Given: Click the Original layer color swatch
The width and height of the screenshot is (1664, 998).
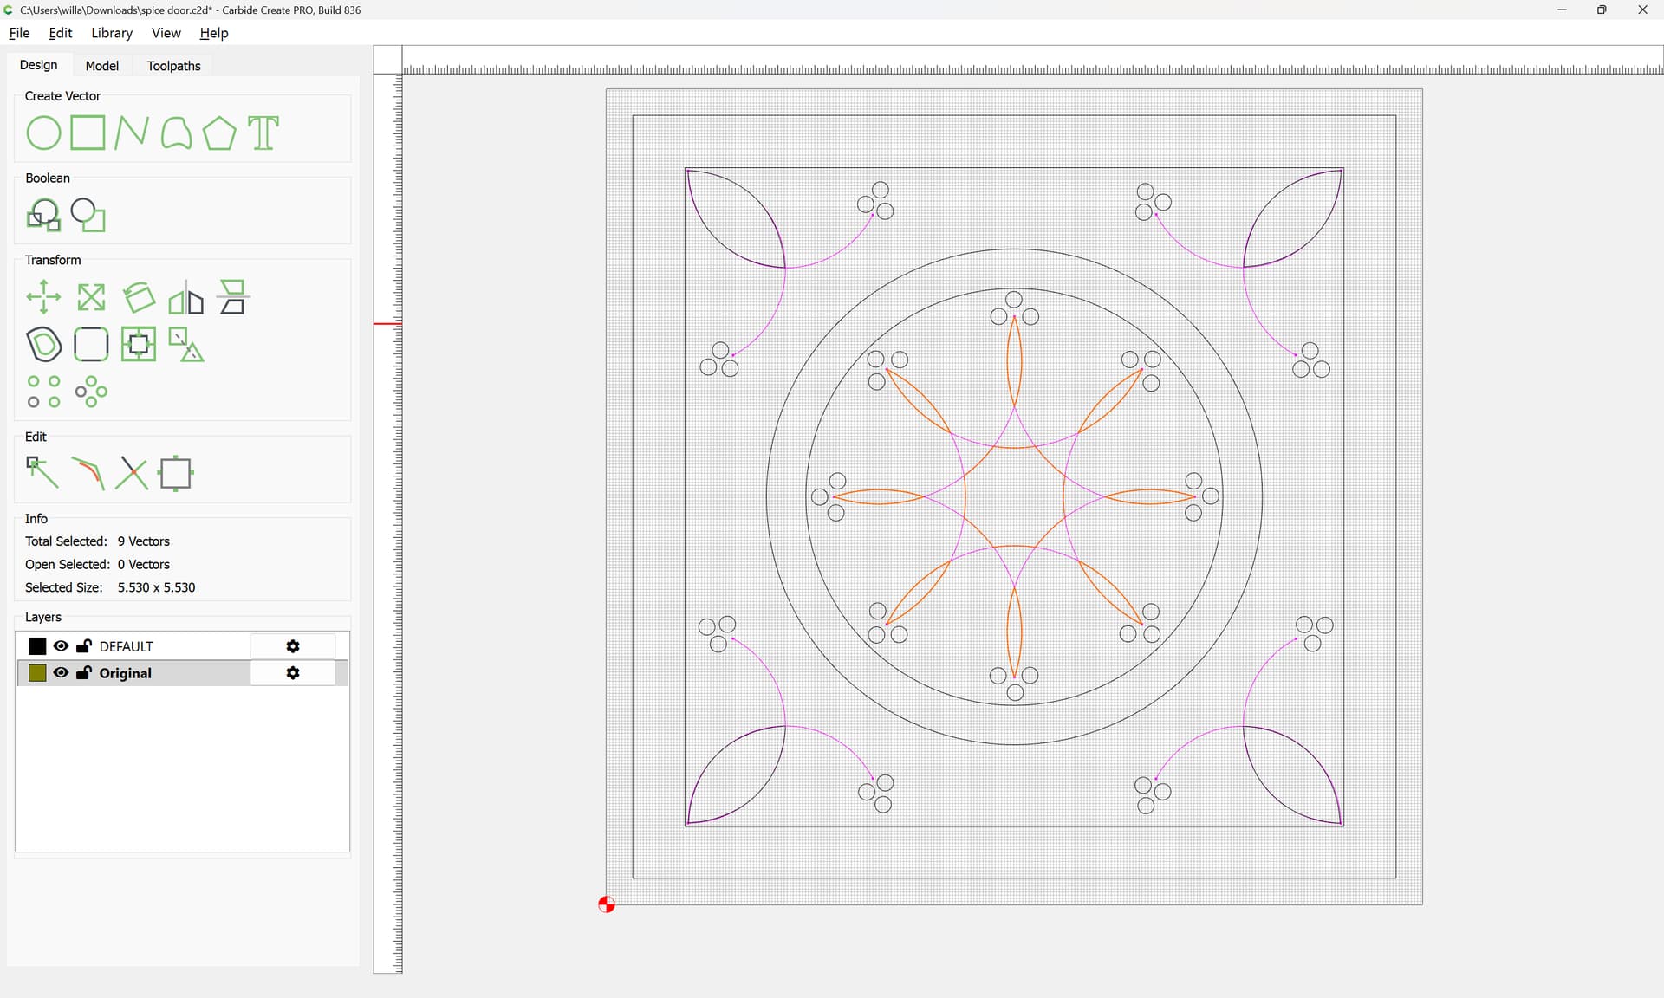Looking at the screenshot, I should [37, 673].
